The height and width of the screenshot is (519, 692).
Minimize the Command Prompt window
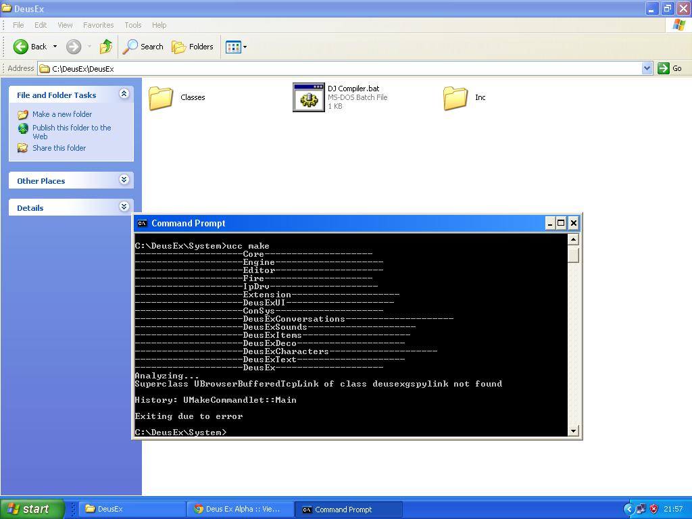(550, 223)
